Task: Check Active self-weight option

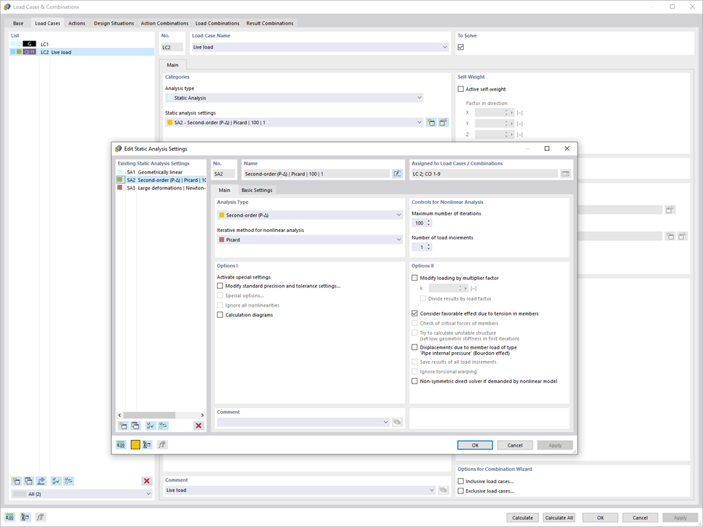Action: point(461,89)
